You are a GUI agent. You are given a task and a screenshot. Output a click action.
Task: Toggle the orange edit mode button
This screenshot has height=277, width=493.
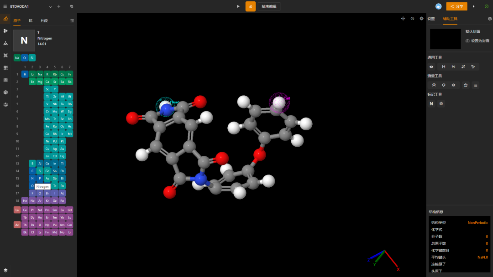(x=251, y=6)
